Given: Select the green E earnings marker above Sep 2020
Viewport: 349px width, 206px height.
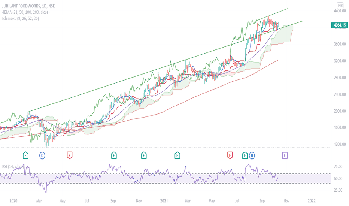Looking at the screenshot, I should click(114, 155).
